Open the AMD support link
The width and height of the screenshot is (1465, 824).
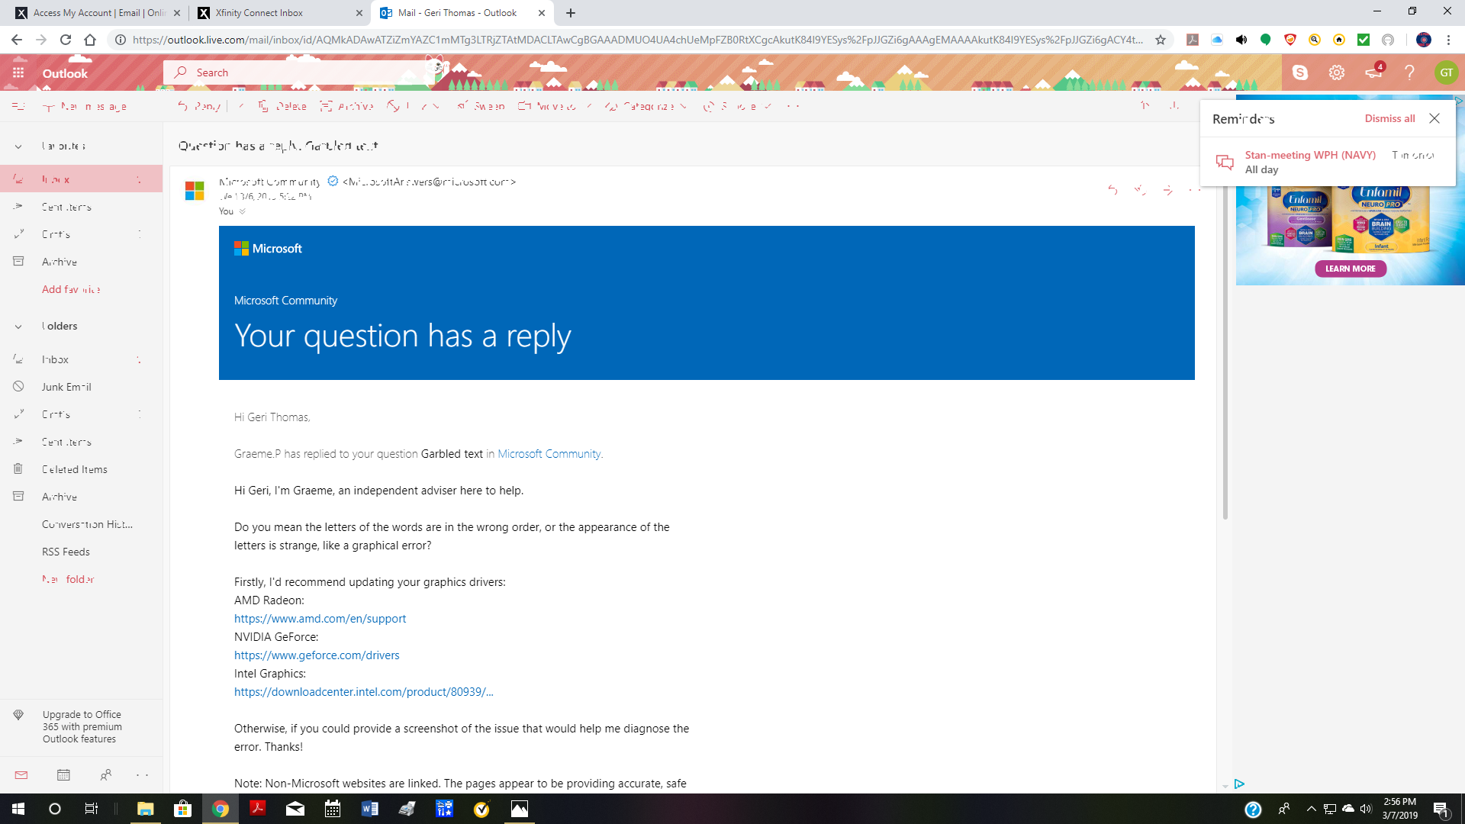point(320,619)
